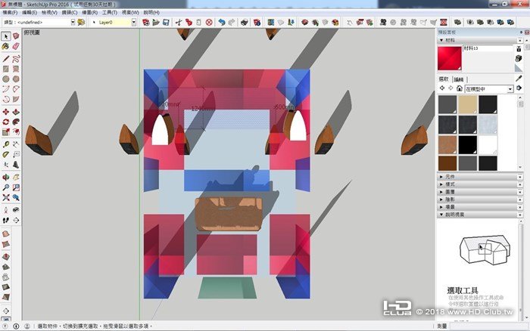The image size is (530, 331).
Task: Open the 檔案(F) File menu
Action: tap(10, 13)
